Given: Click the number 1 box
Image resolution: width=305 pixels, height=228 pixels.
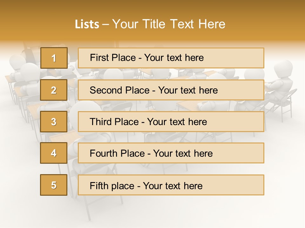Looking at the screenshot, I should click(54, 58).
